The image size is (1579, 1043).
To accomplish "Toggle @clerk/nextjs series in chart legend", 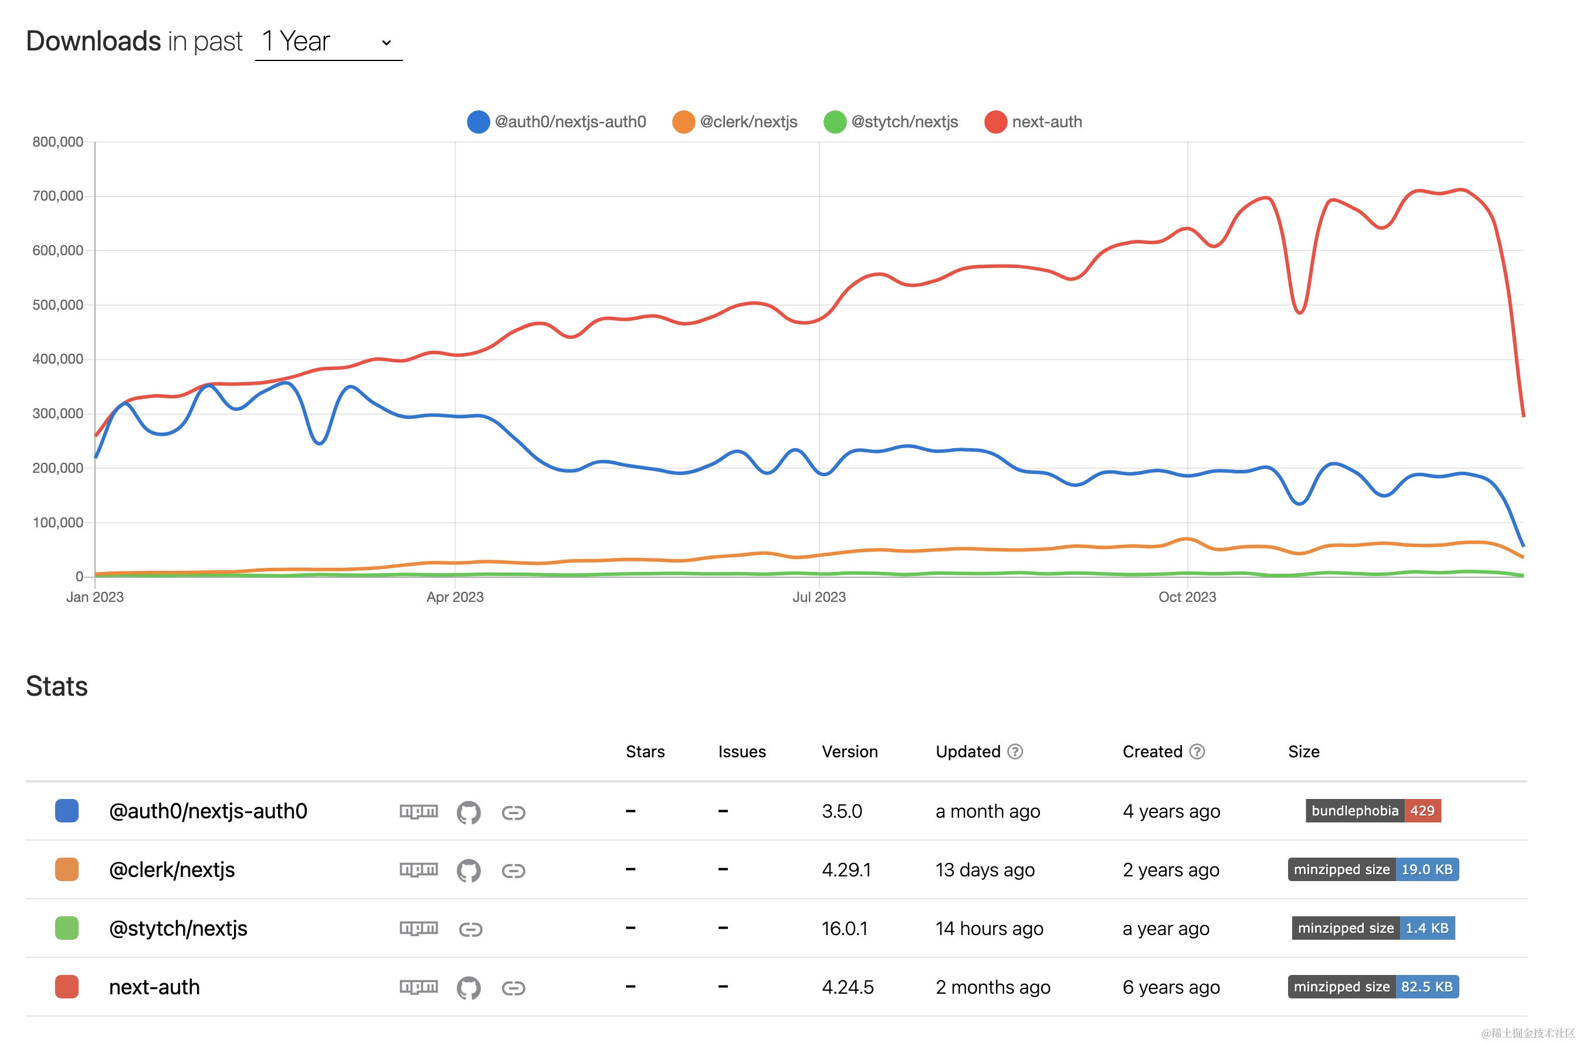I will tap(734, 122).
